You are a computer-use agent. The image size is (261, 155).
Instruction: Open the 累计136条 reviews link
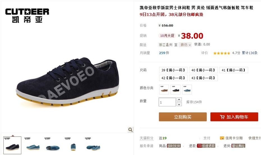point(249,53)
